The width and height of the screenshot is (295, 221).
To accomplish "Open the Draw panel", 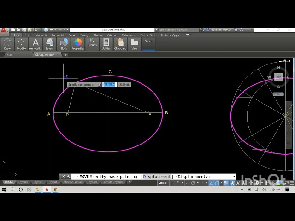I will tap(7, 44).
